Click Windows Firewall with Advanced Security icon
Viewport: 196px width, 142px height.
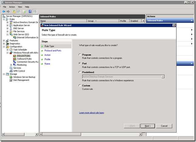click(11, 53)
